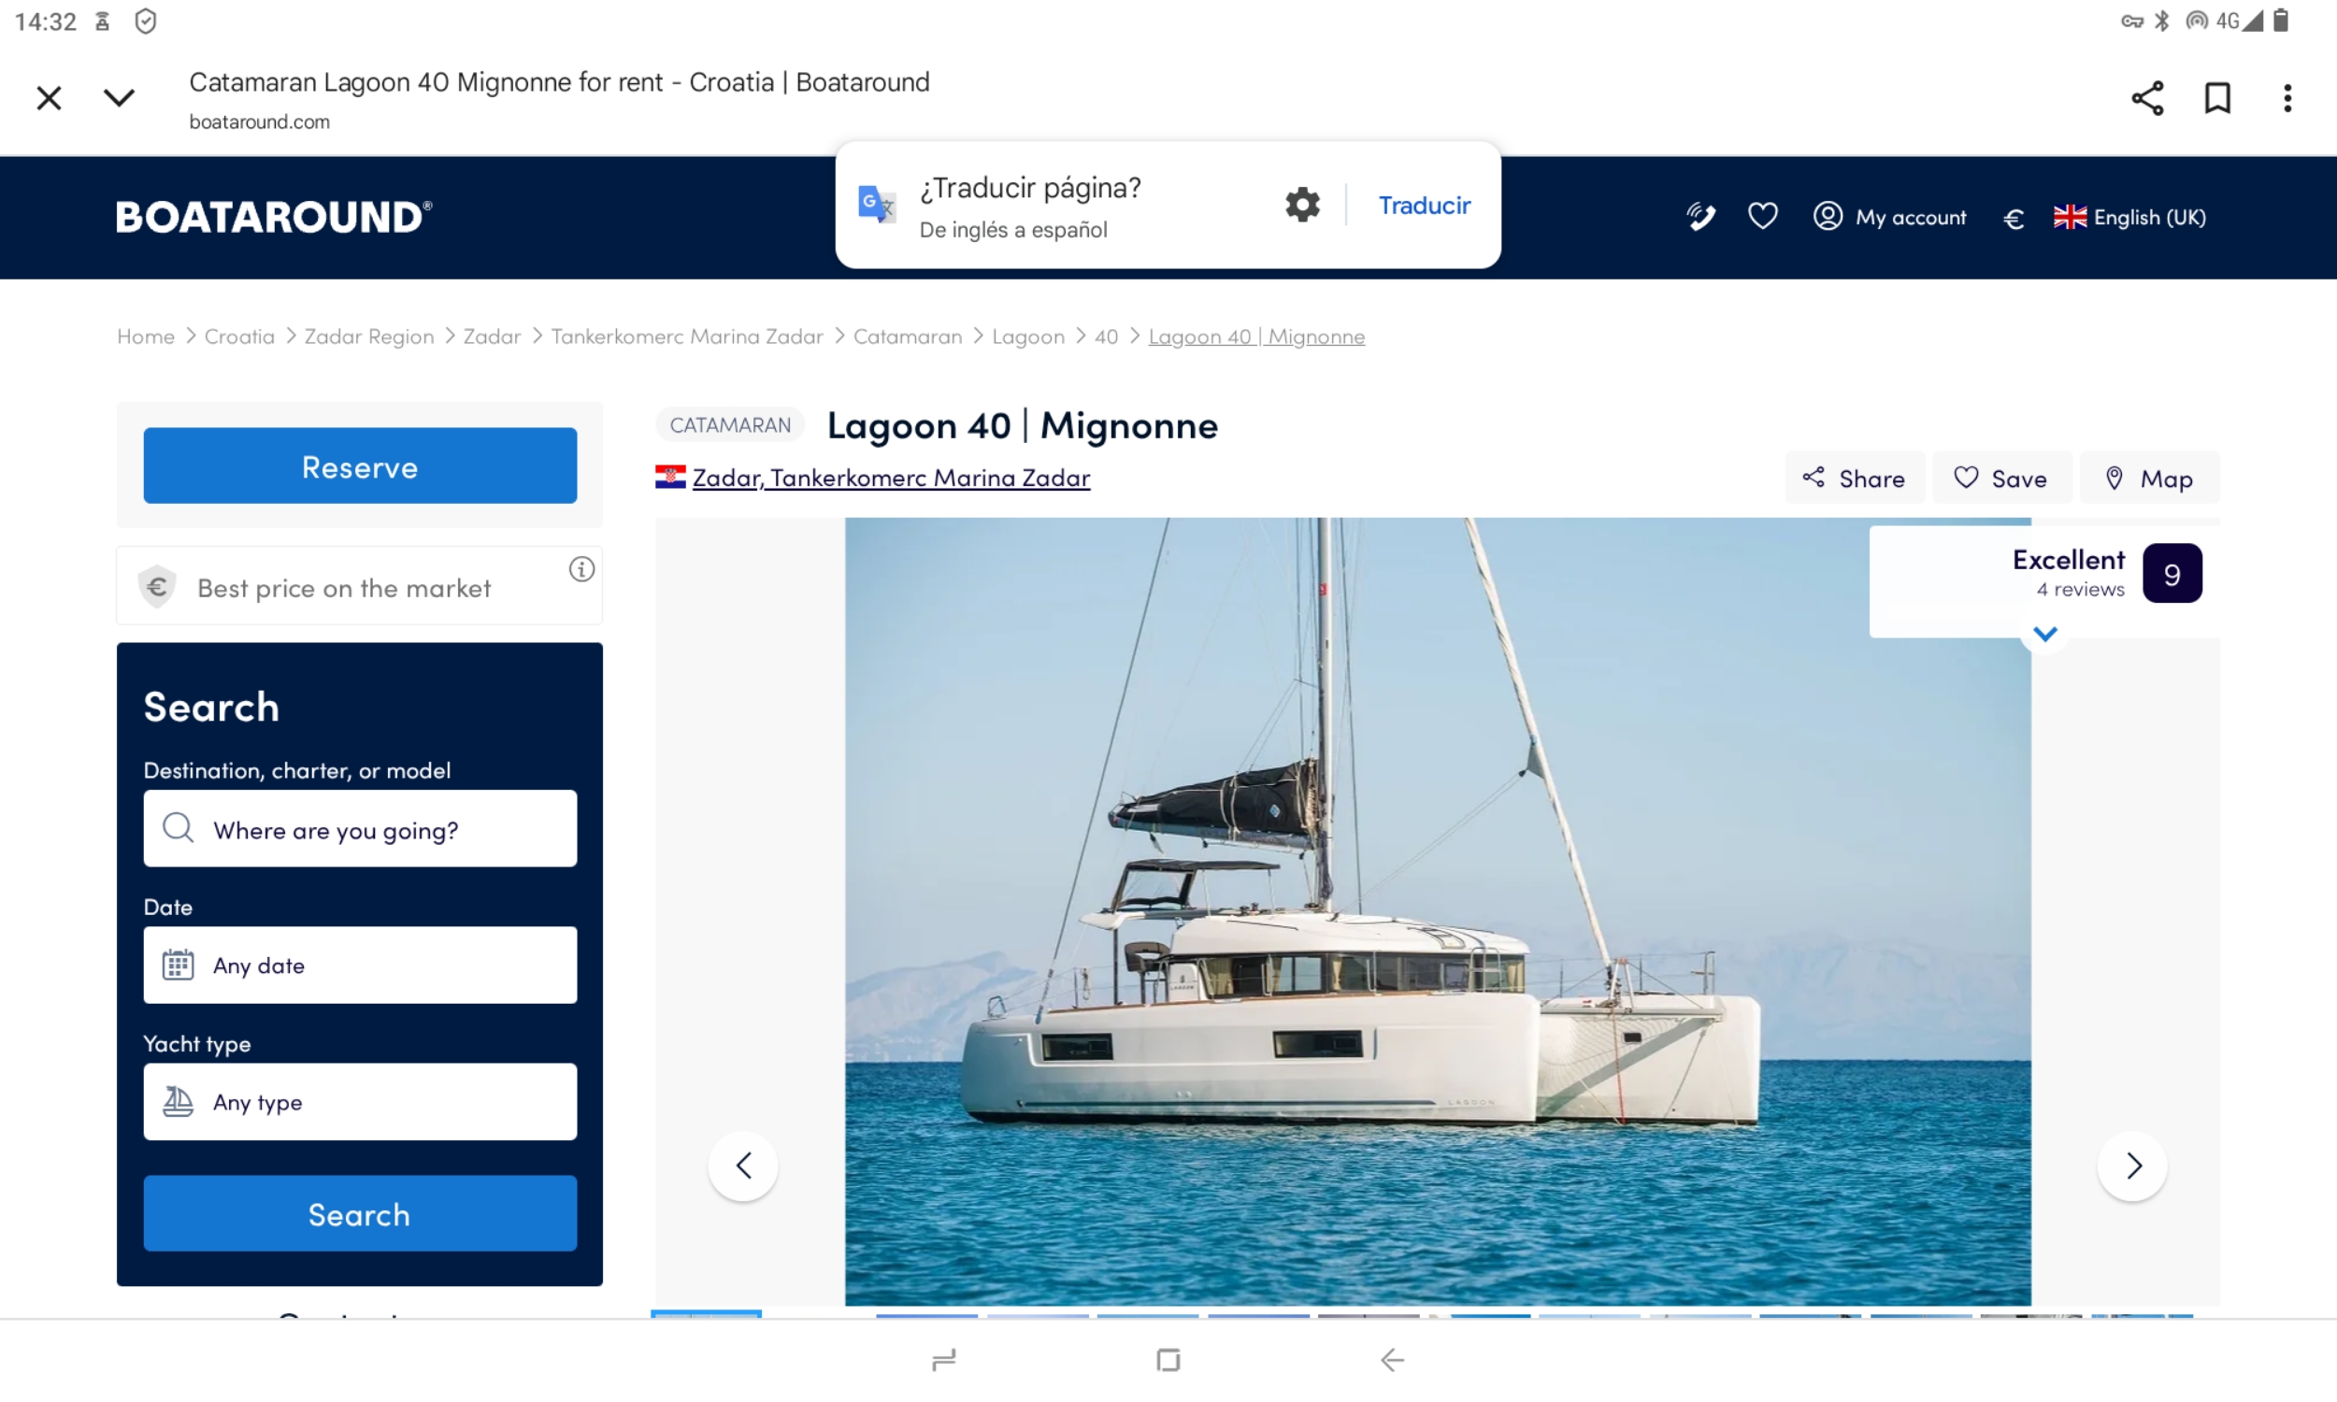This screenshot has width=2337, height=1402.
Task: Open translate settings gear icon
Action: [1301, 204]
